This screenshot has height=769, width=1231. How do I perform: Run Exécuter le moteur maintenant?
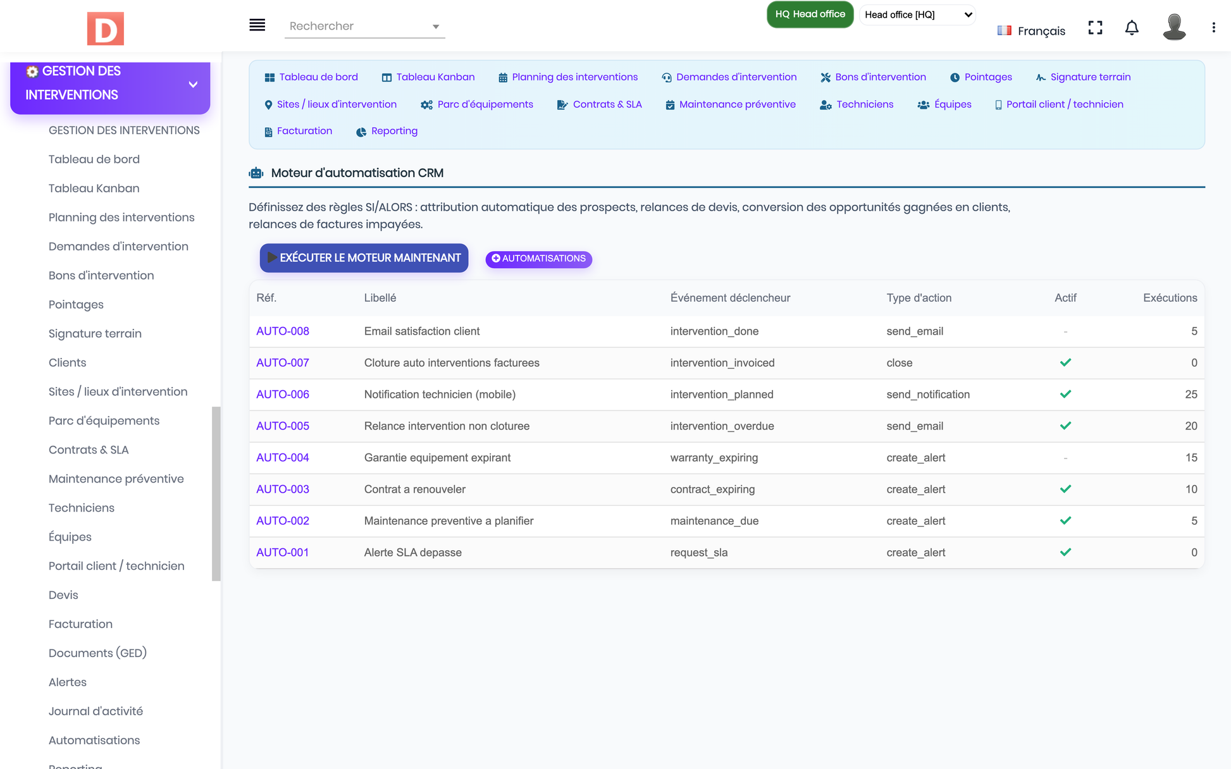[x=364, y=258]
